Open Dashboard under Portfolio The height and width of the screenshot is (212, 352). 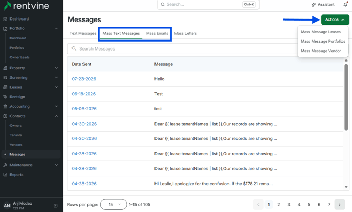click(18, 38)
